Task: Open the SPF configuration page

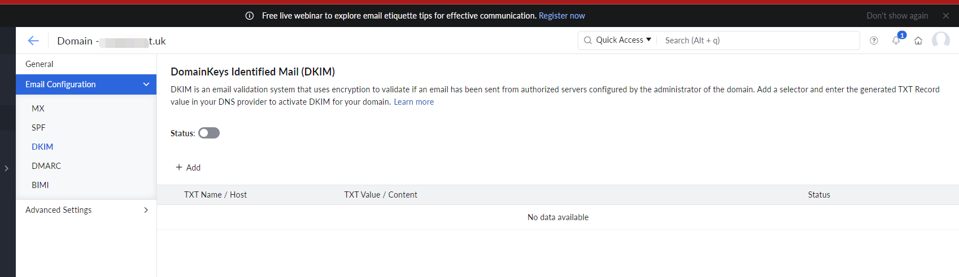Action: coord(38,128)
